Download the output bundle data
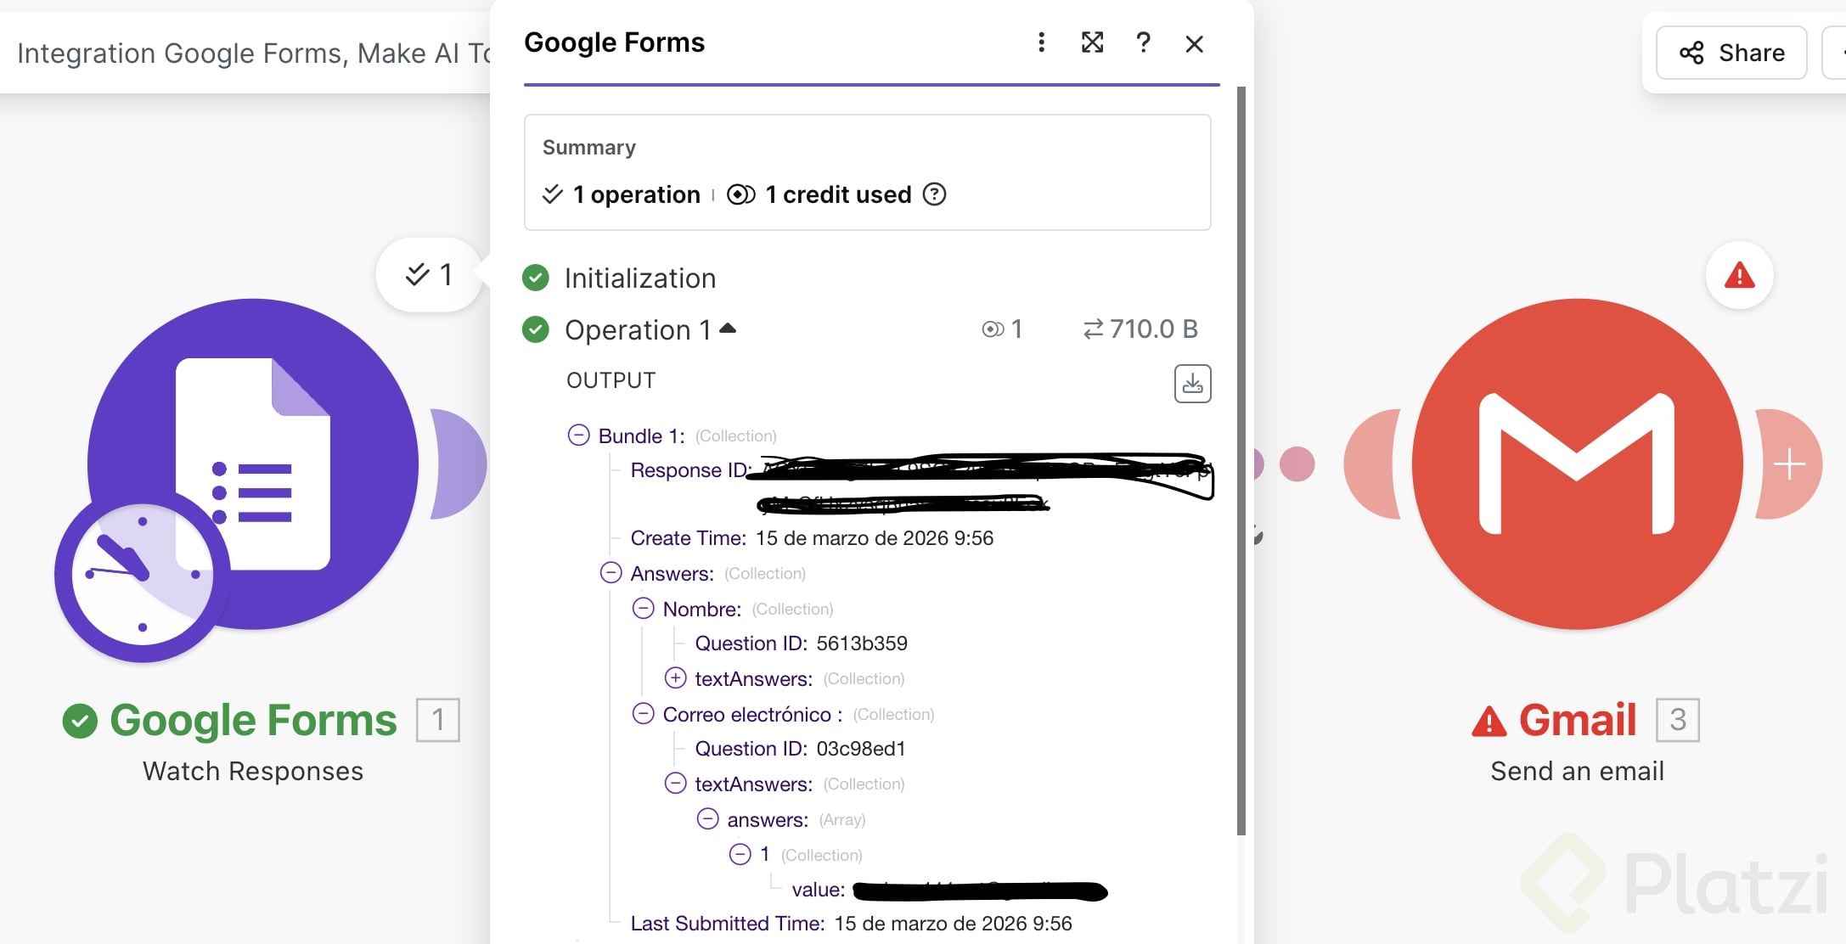The image size is (1846, 944). (x=1192, y=384)
